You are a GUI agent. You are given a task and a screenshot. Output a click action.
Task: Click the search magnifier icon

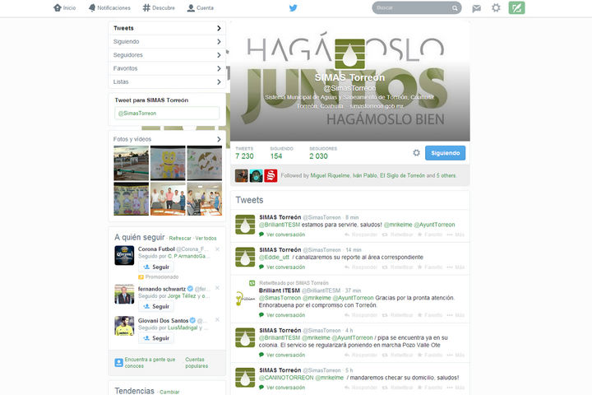(x=455, y=8)
